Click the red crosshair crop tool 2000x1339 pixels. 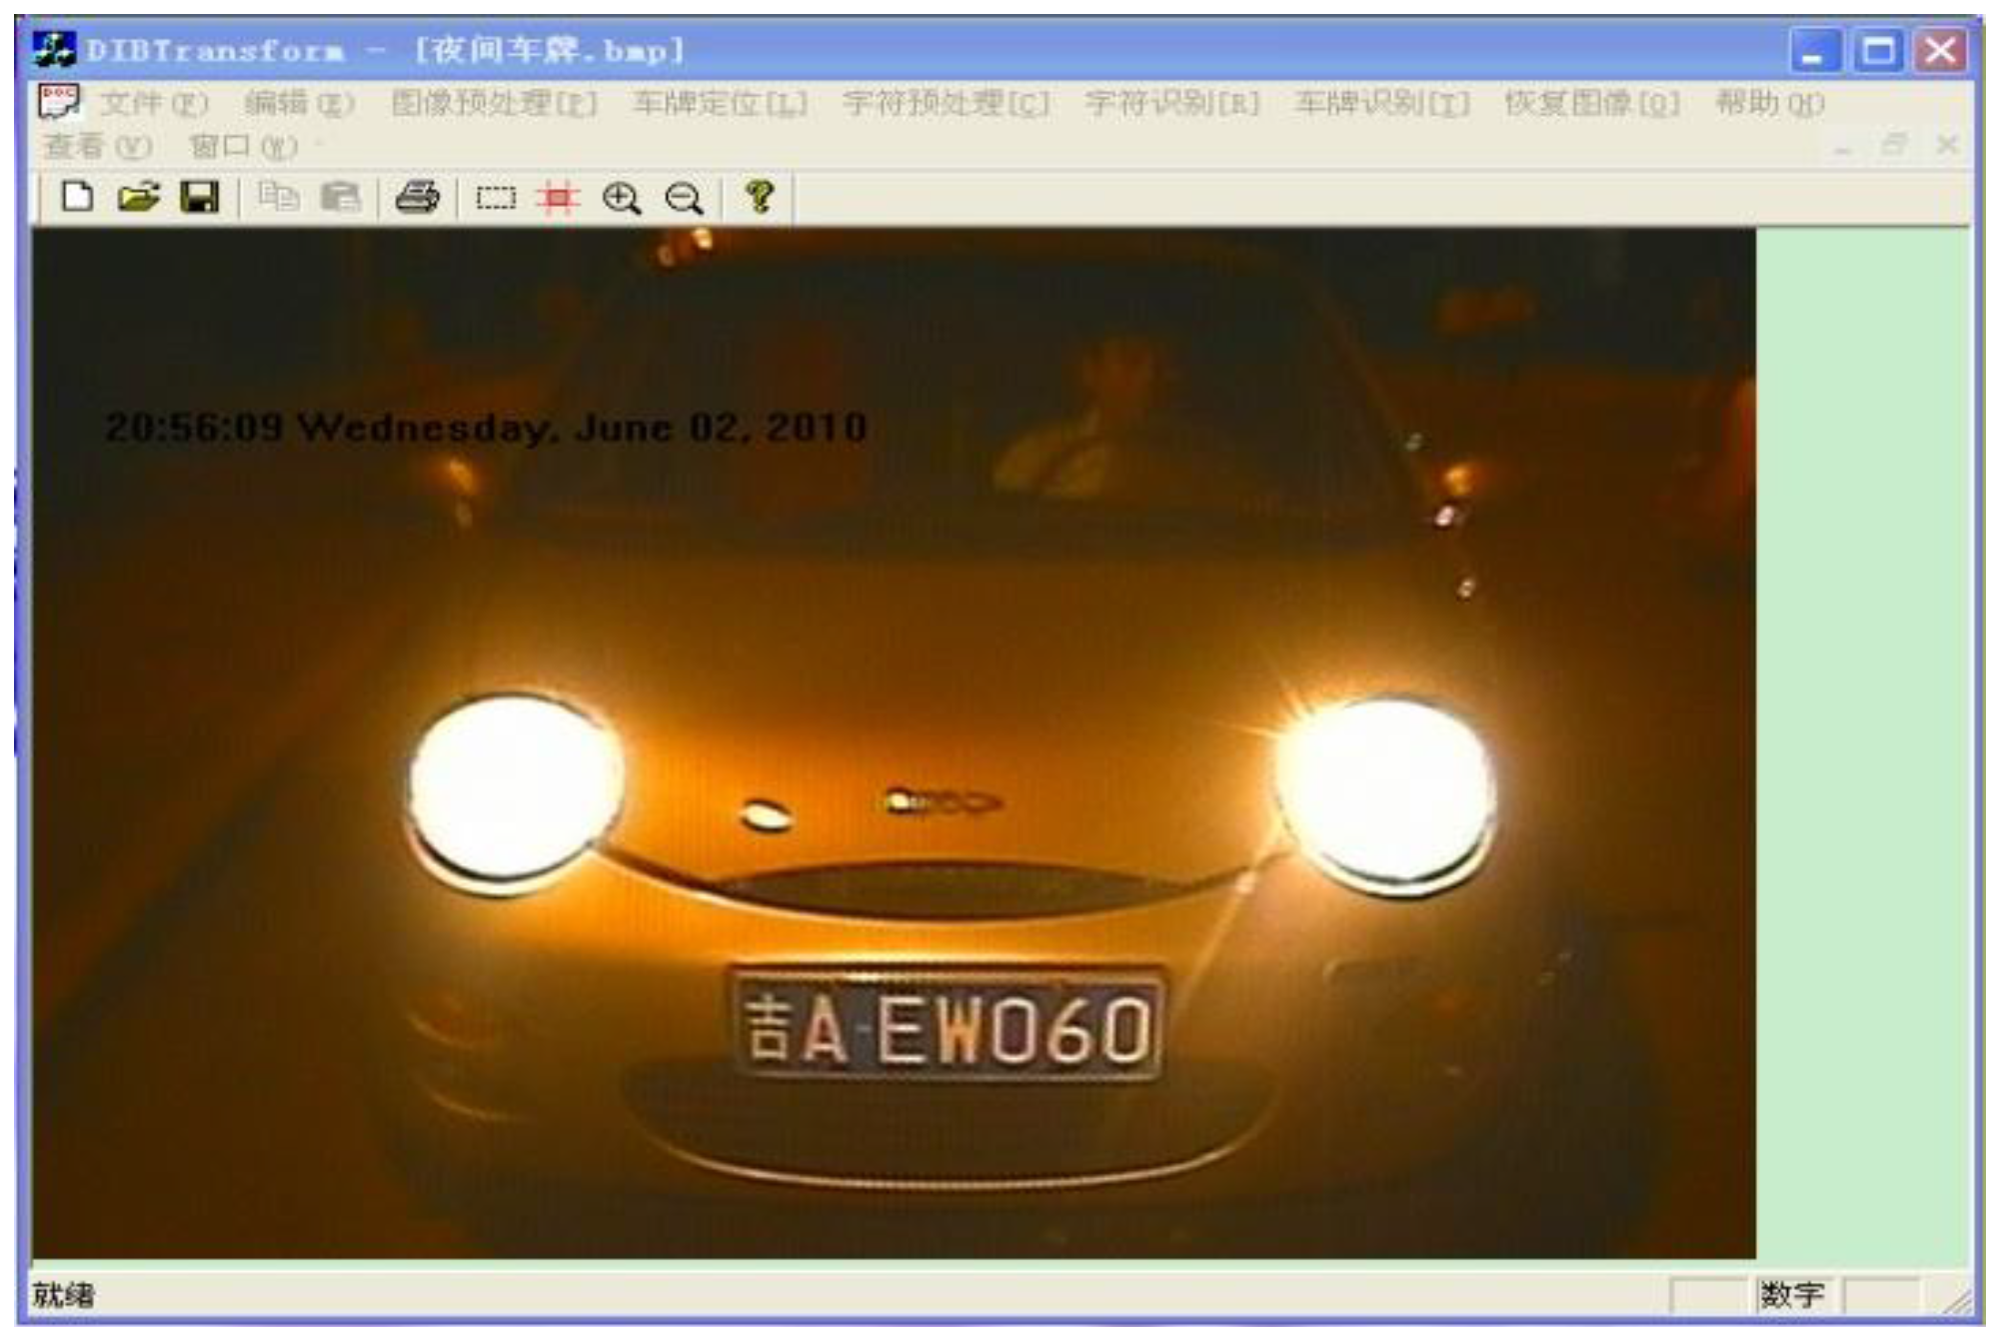point(558,198)
